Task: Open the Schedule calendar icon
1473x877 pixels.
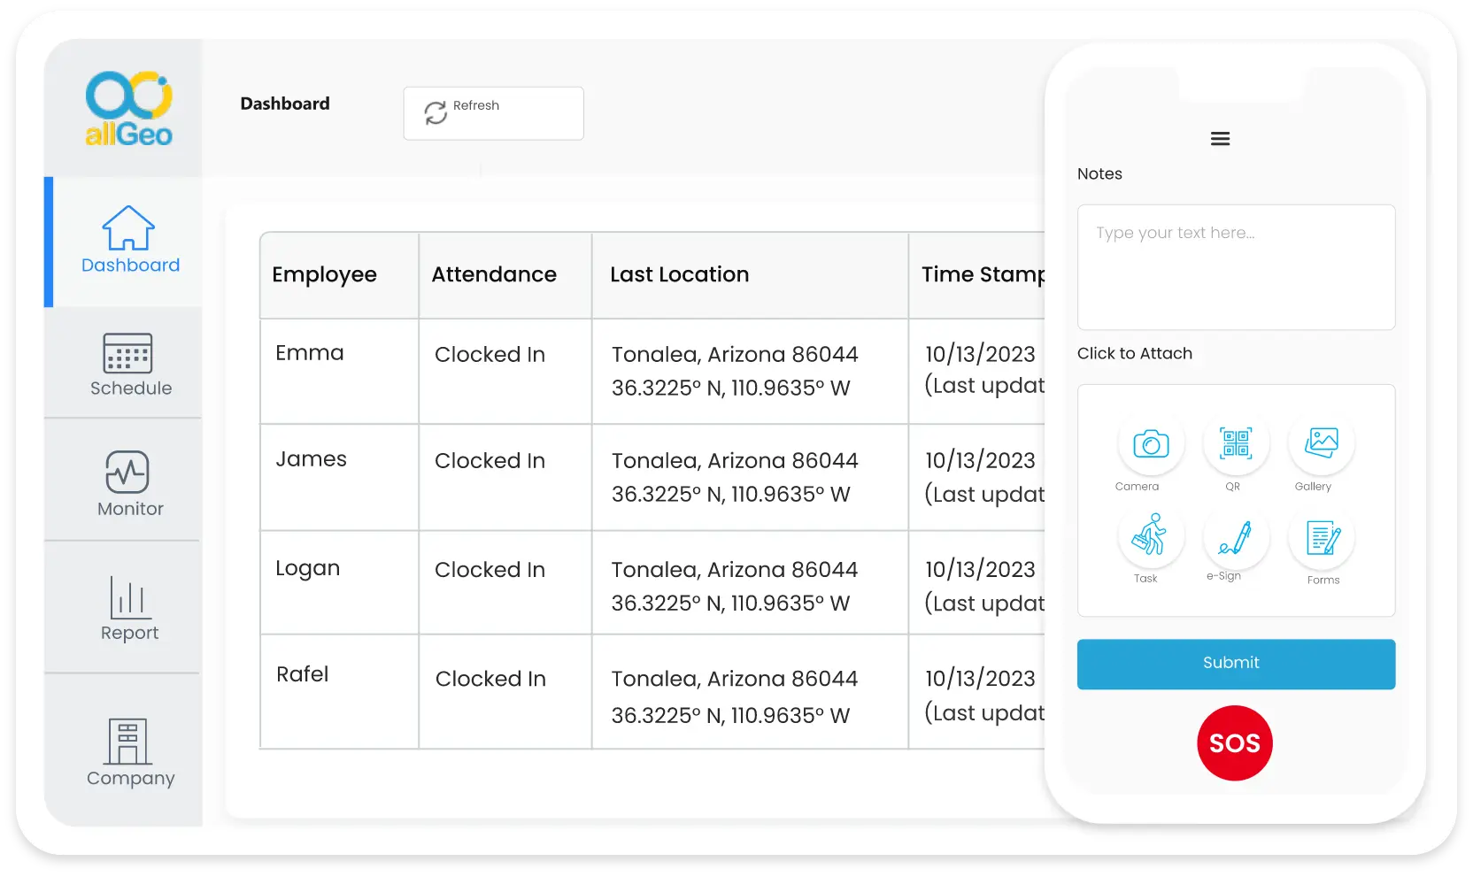Action: point(127,353)
